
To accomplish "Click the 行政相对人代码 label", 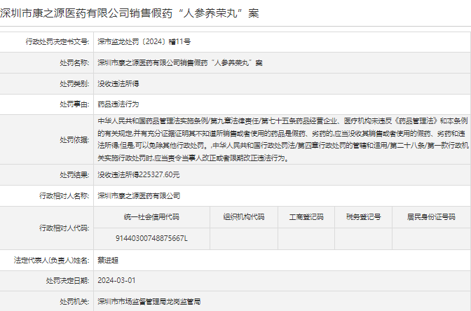I will coord(64,228).
